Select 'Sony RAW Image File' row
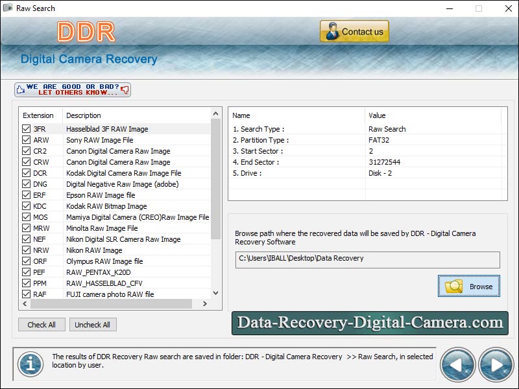This screenshot has height=389, width=519. point(116,140)
